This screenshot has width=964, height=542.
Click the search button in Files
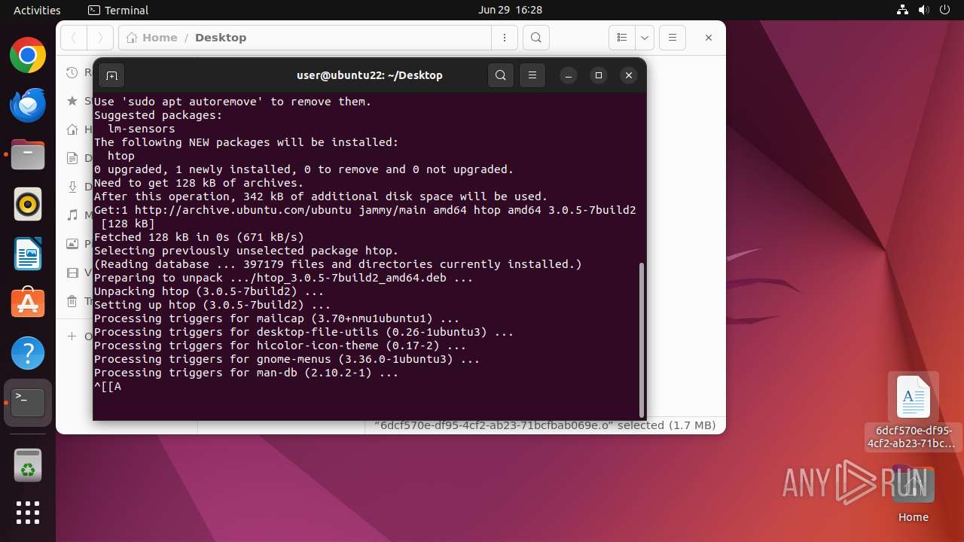coord(535,38)
